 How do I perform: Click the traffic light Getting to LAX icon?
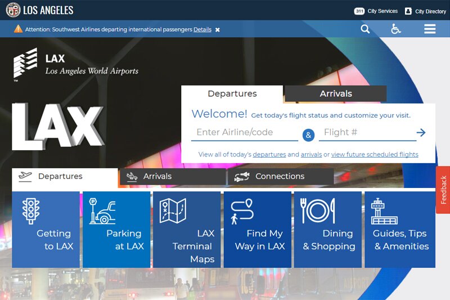31,211
